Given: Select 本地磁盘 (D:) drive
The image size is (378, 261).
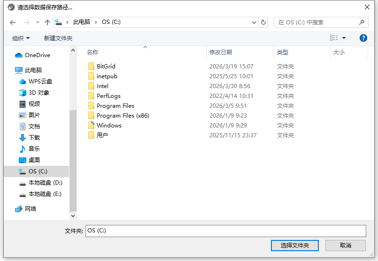Looking at the screenshot, I should (45, 183).
